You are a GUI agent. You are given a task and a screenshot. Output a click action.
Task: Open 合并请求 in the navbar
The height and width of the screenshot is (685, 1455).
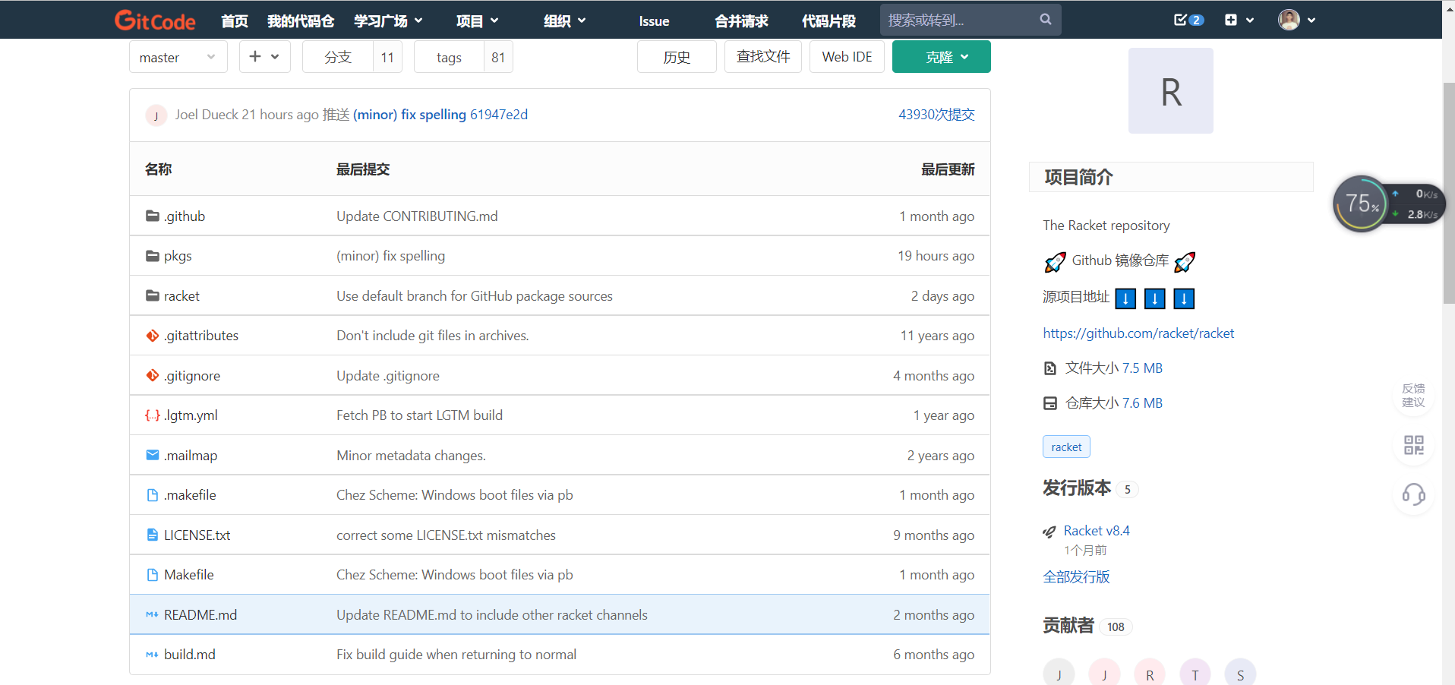click(x=741, y=21)
